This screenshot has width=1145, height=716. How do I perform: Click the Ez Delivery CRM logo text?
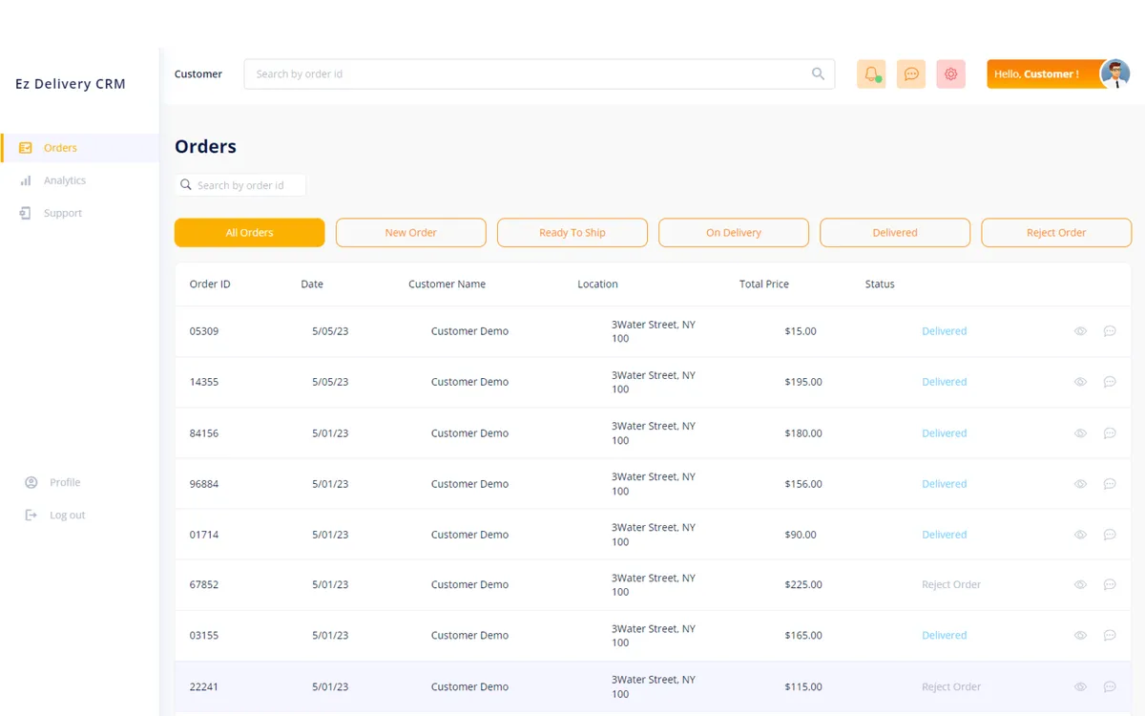pyautogui.click(x=71, y=84)
